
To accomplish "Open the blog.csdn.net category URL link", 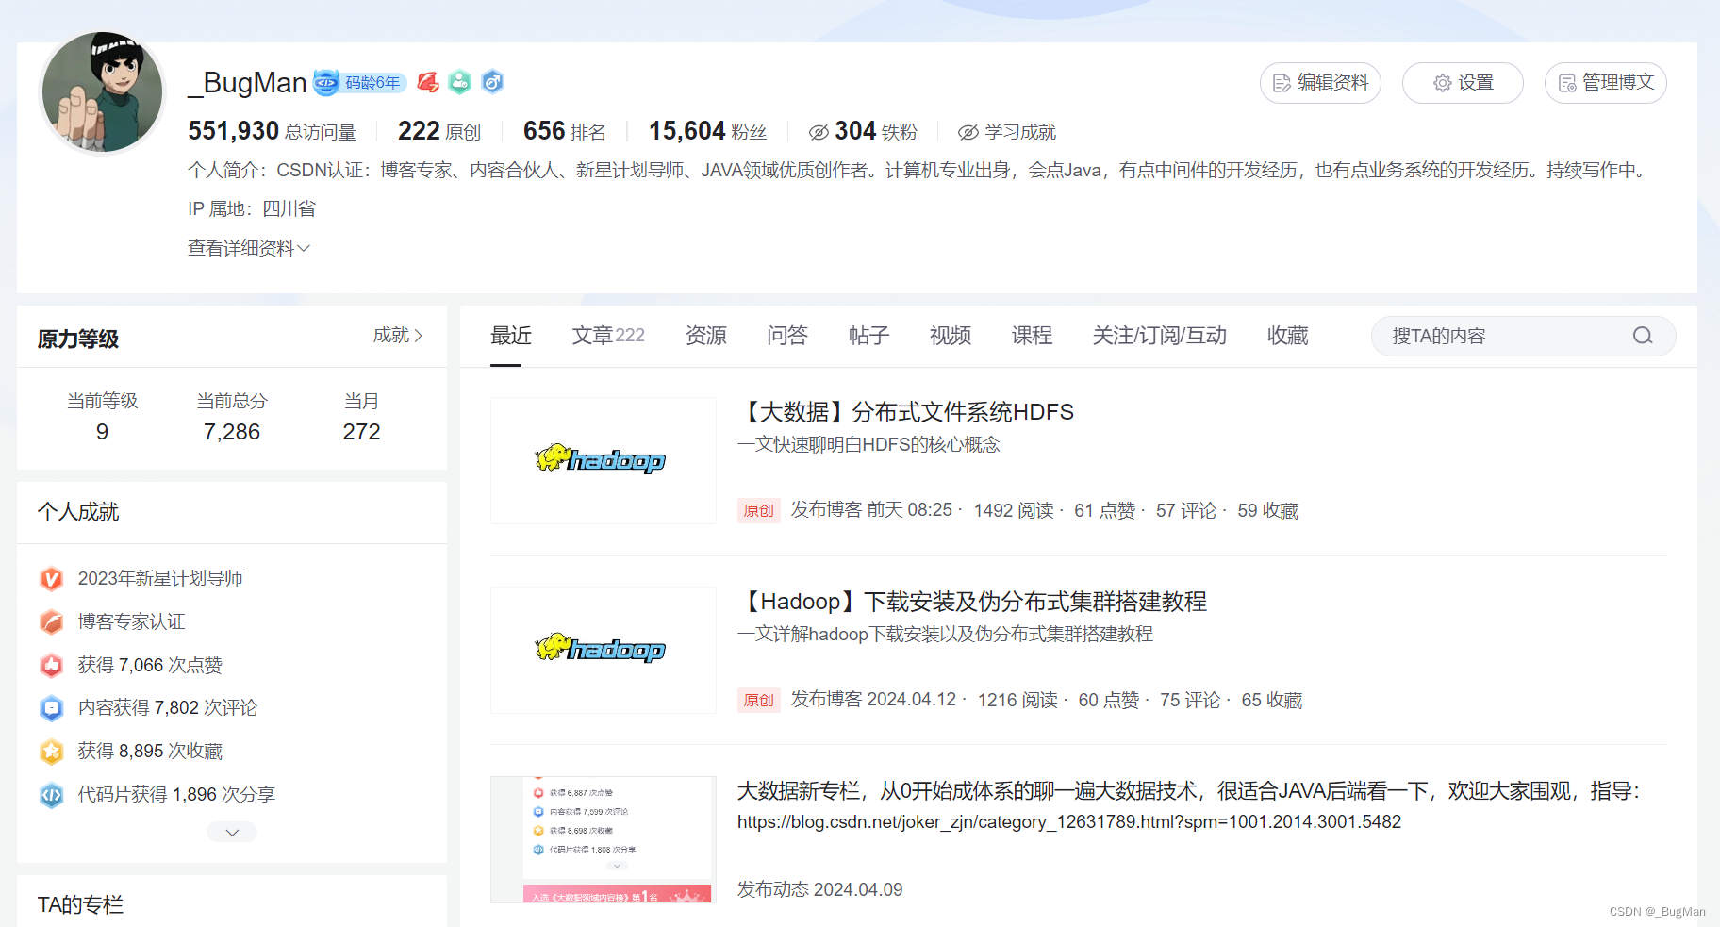I will [1069, 822].
